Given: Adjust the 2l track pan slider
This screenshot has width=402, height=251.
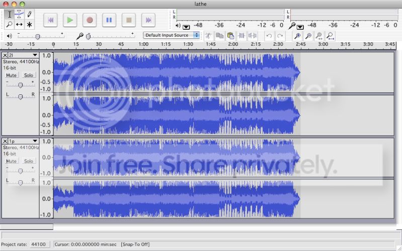Looking at the screenshot, I should tap(20, 96).
